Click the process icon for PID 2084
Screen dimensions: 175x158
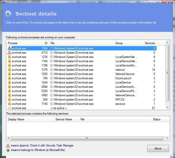(x=10, y=87)
